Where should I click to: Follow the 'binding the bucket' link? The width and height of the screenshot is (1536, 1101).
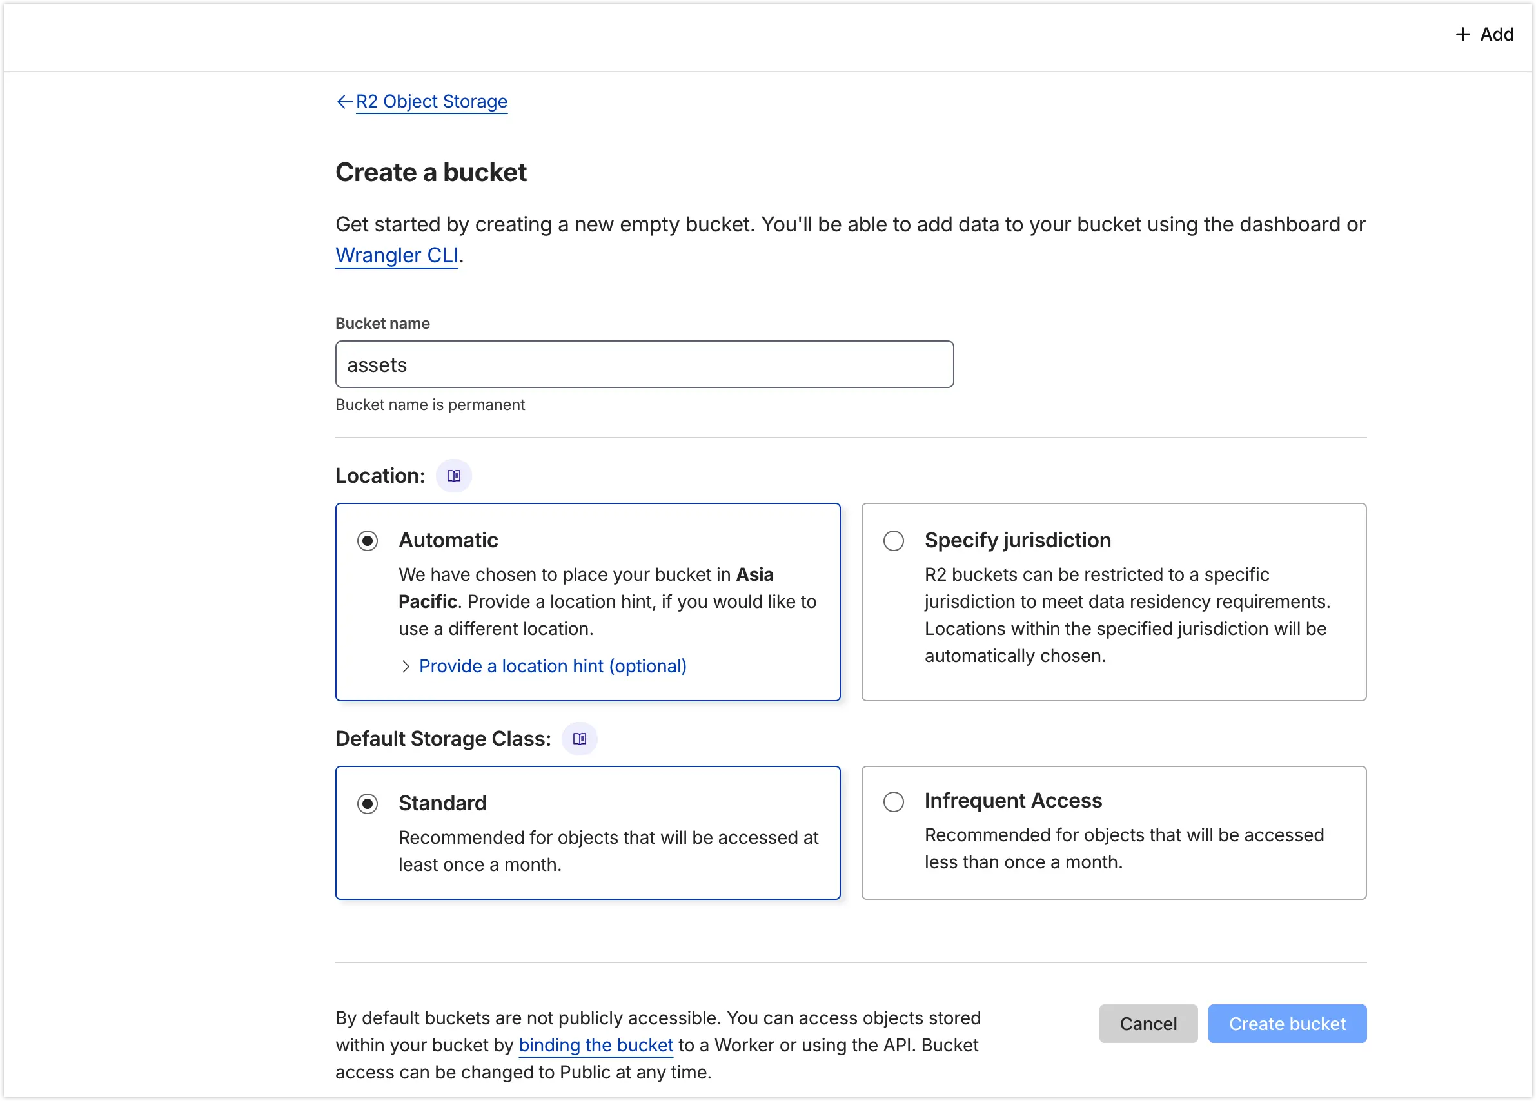(595, 1045)
